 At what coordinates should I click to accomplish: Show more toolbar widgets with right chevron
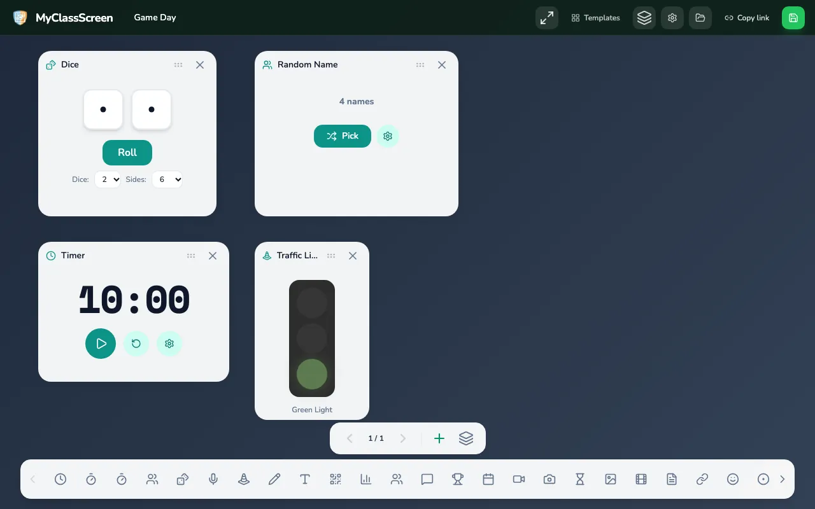(783, 479)
